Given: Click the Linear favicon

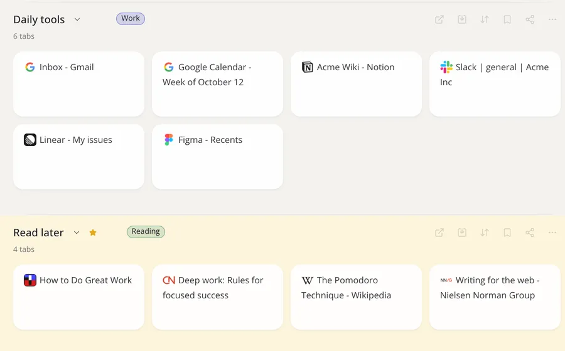Looking at the screenshot, I should [x=30, y=140].
